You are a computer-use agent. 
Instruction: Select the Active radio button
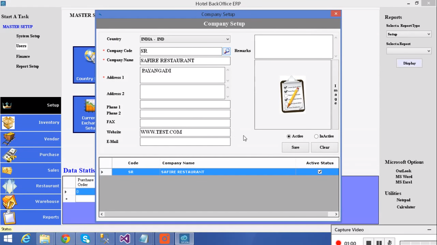[x=289, y=137]
